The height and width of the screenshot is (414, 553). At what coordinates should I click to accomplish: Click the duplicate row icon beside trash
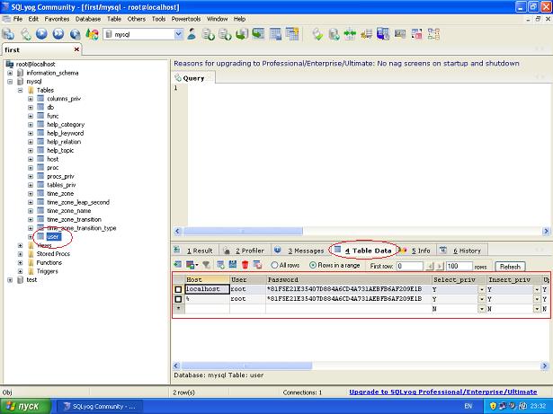[257, 265]
